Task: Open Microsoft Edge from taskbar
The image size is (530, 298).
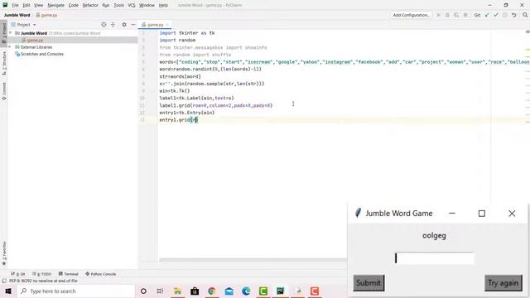Action: (246, 291)
